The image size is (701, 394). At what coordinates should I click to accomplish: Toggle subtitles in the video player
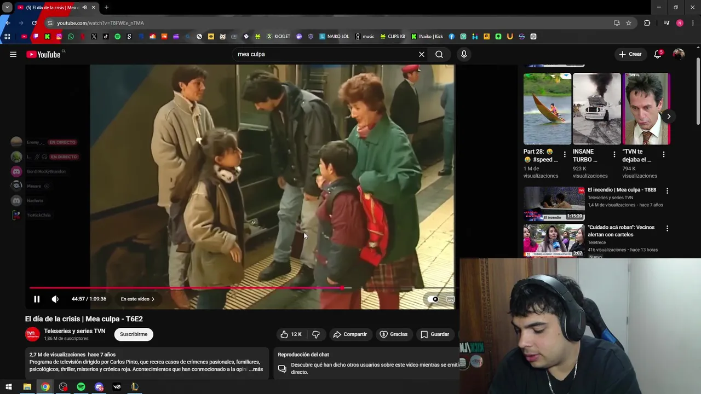(450, 299)
